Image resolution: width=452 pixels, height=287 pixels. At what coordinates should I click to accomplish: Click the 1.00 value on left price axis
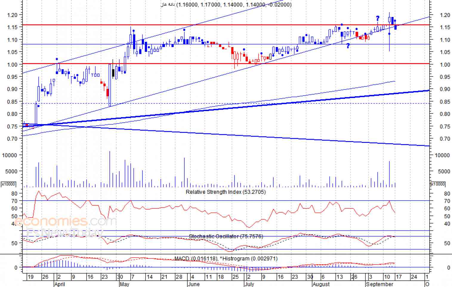[12, 64]
